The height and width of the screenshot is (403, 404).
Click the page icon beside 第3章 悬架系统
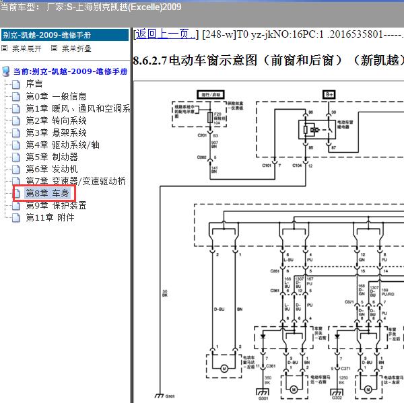pos(16,133)
